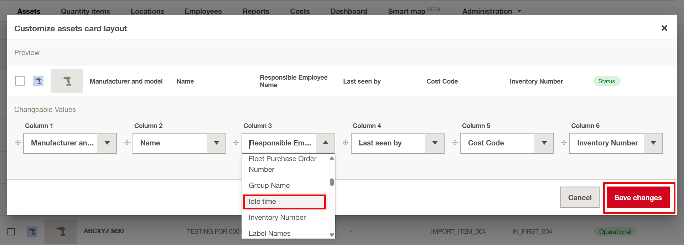This screenshot has width=684, height=245.
Task: Select the ABCXYZ M30 asset row checkbox
Action: pos(11,232)
